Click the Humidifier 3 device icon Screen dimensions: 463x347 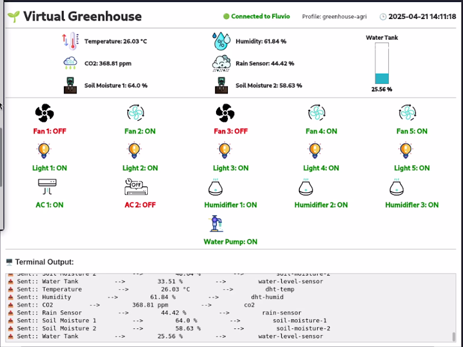[397, 187]
